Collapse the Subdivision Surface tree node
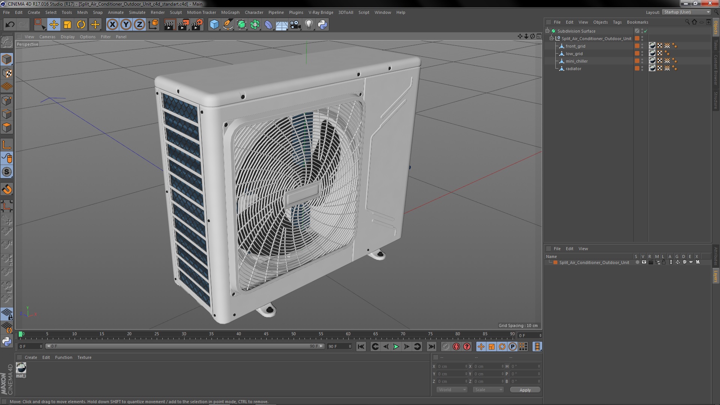720x405 pixels. (x=547, y=31)
